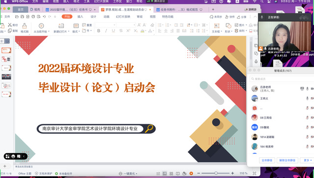Viewport: 314px width, 178px height.
Task: Click the 全体静音 button
Action: pos(267,160)
